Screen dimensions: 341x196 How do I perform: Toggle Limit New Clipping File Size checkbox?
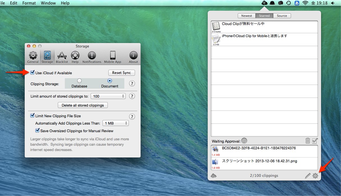pyautogui.click(x=33, y=116)
